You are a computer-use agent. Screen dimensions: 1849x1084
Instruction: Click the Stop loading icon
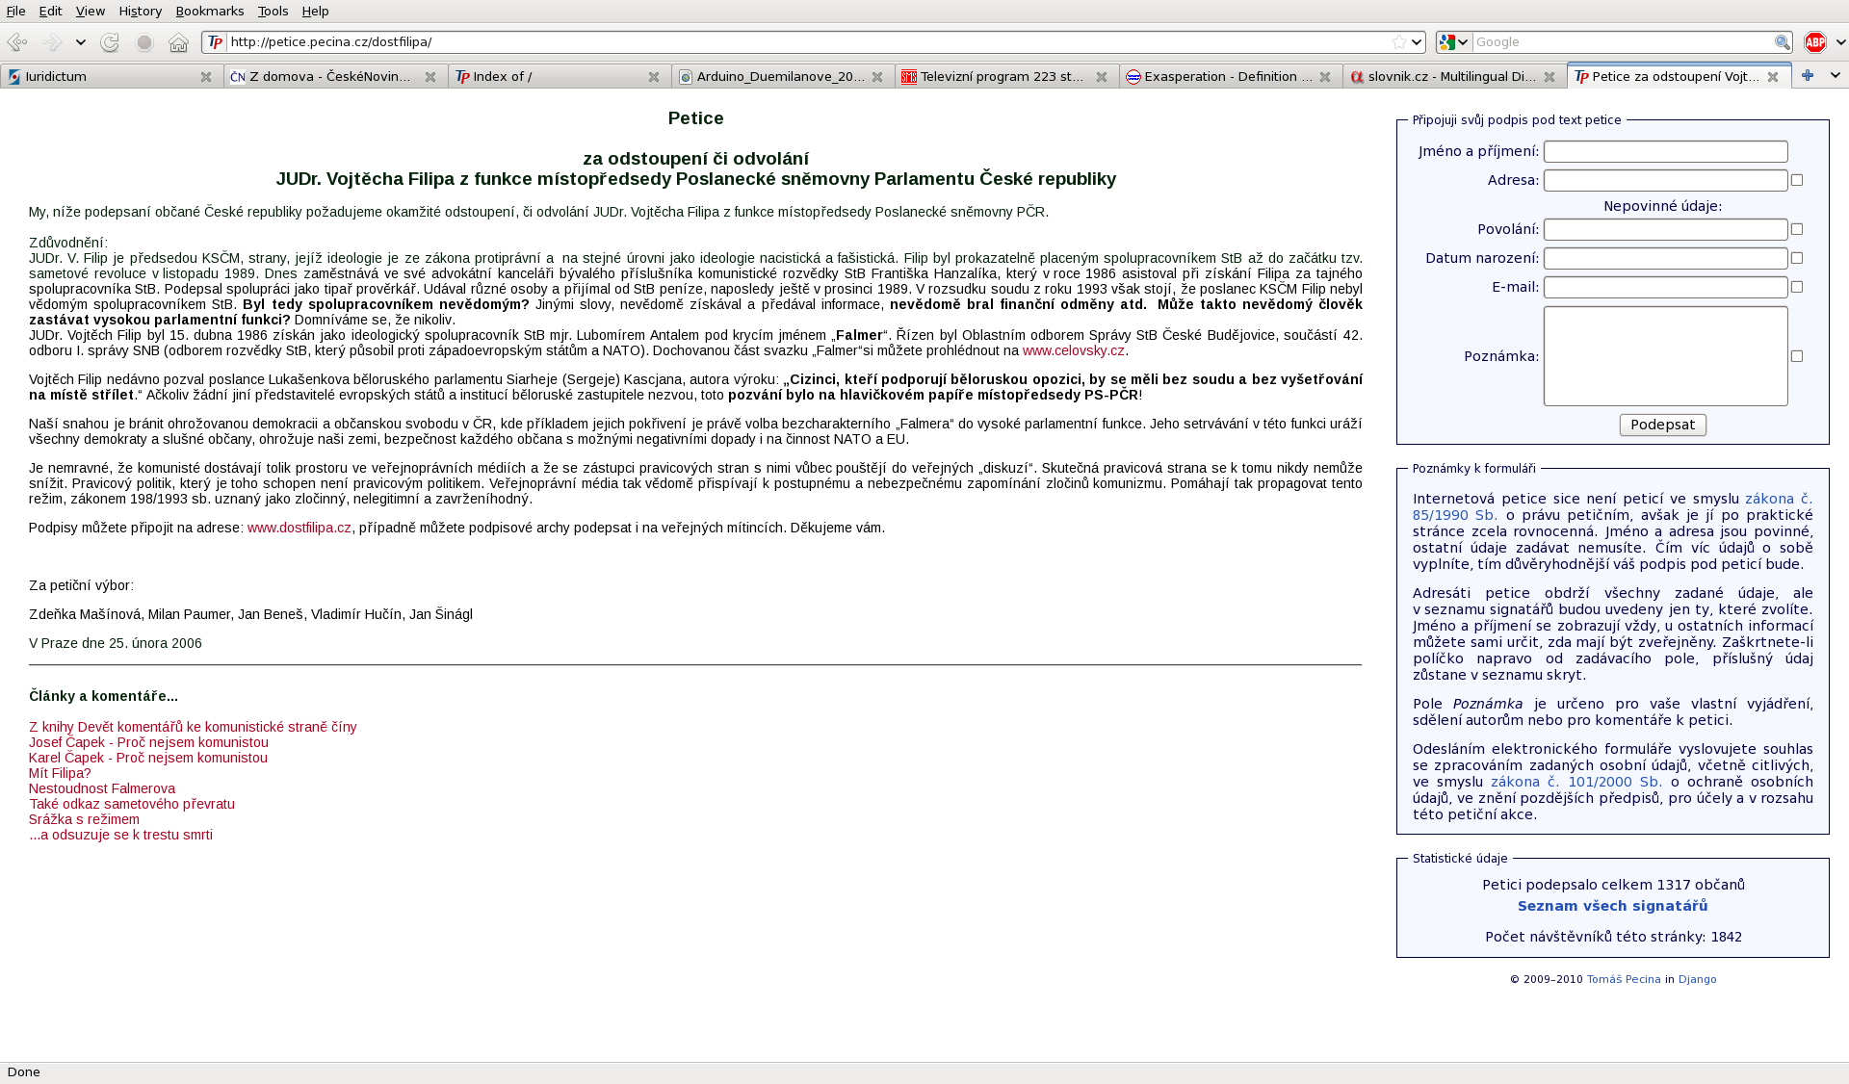click(x=144, y=42)
